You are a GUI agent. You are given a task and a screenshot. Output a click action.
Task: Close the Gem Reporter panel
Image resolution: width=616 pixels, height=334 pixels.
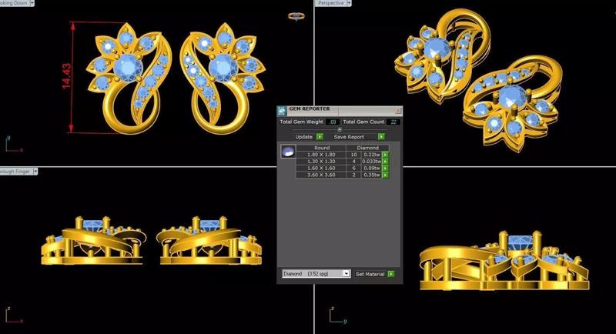(398, 111)
